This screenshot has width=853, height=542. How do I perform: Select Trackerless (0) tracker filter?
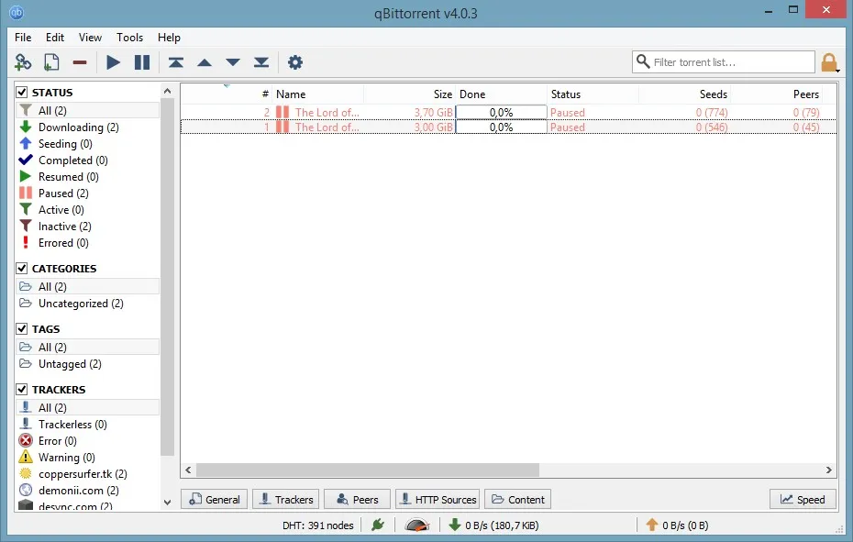[72, 425]
